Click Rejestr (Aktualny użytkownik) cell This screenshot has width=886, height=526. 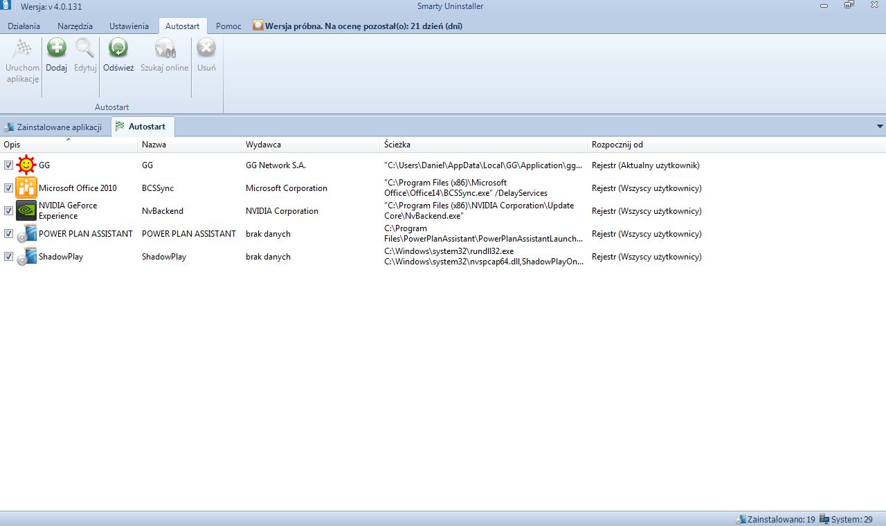coord(646,165)
